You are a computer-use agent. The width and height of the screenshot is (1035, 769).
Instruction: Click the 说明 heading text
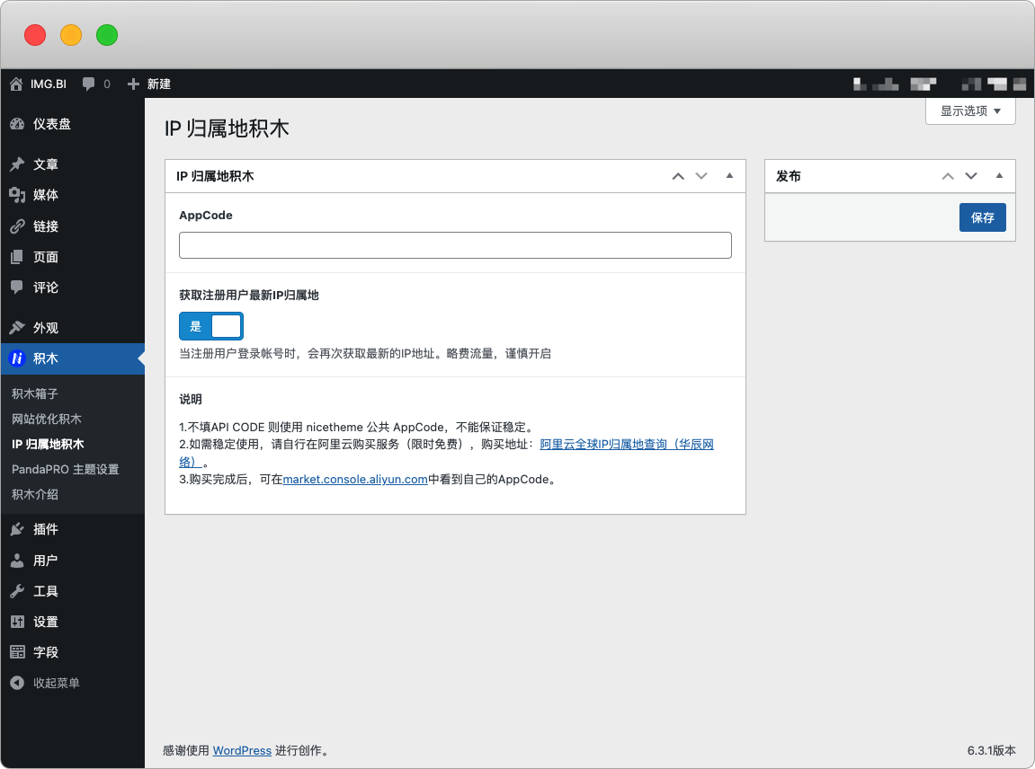(x=190, y=399)
